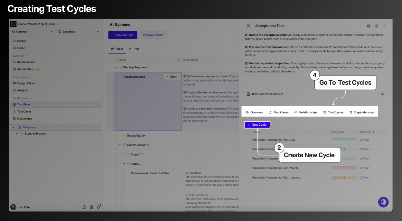Click the New Cycle button
The width and height of the screenshot is (402, 221).
[x=257, y=125]
